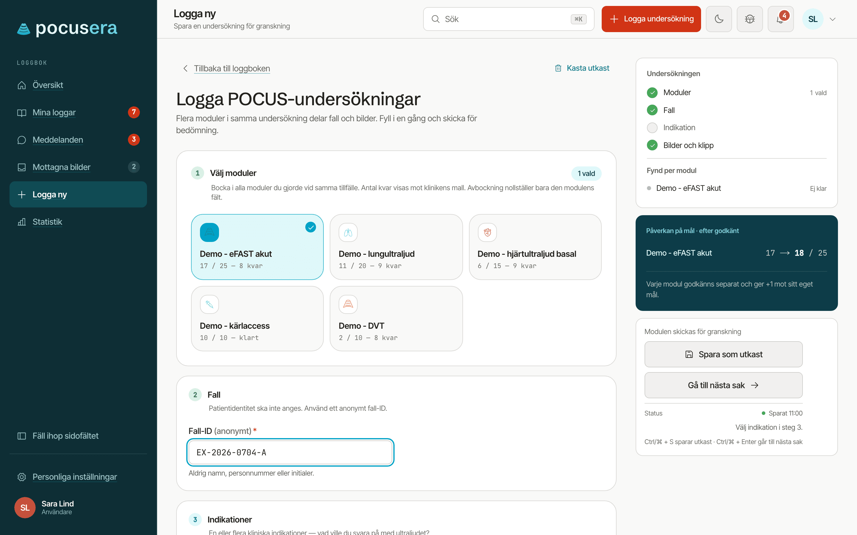Select Logga ny in the sidebar
The width and height of the screenshot is (857, 535).
[78, 194]
